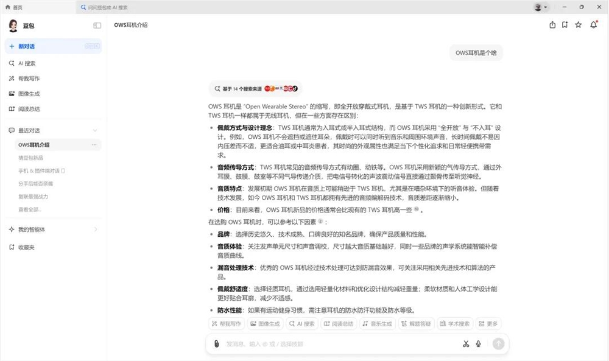
Task: Activate the microphone voice input
Action: pos(479,344)
